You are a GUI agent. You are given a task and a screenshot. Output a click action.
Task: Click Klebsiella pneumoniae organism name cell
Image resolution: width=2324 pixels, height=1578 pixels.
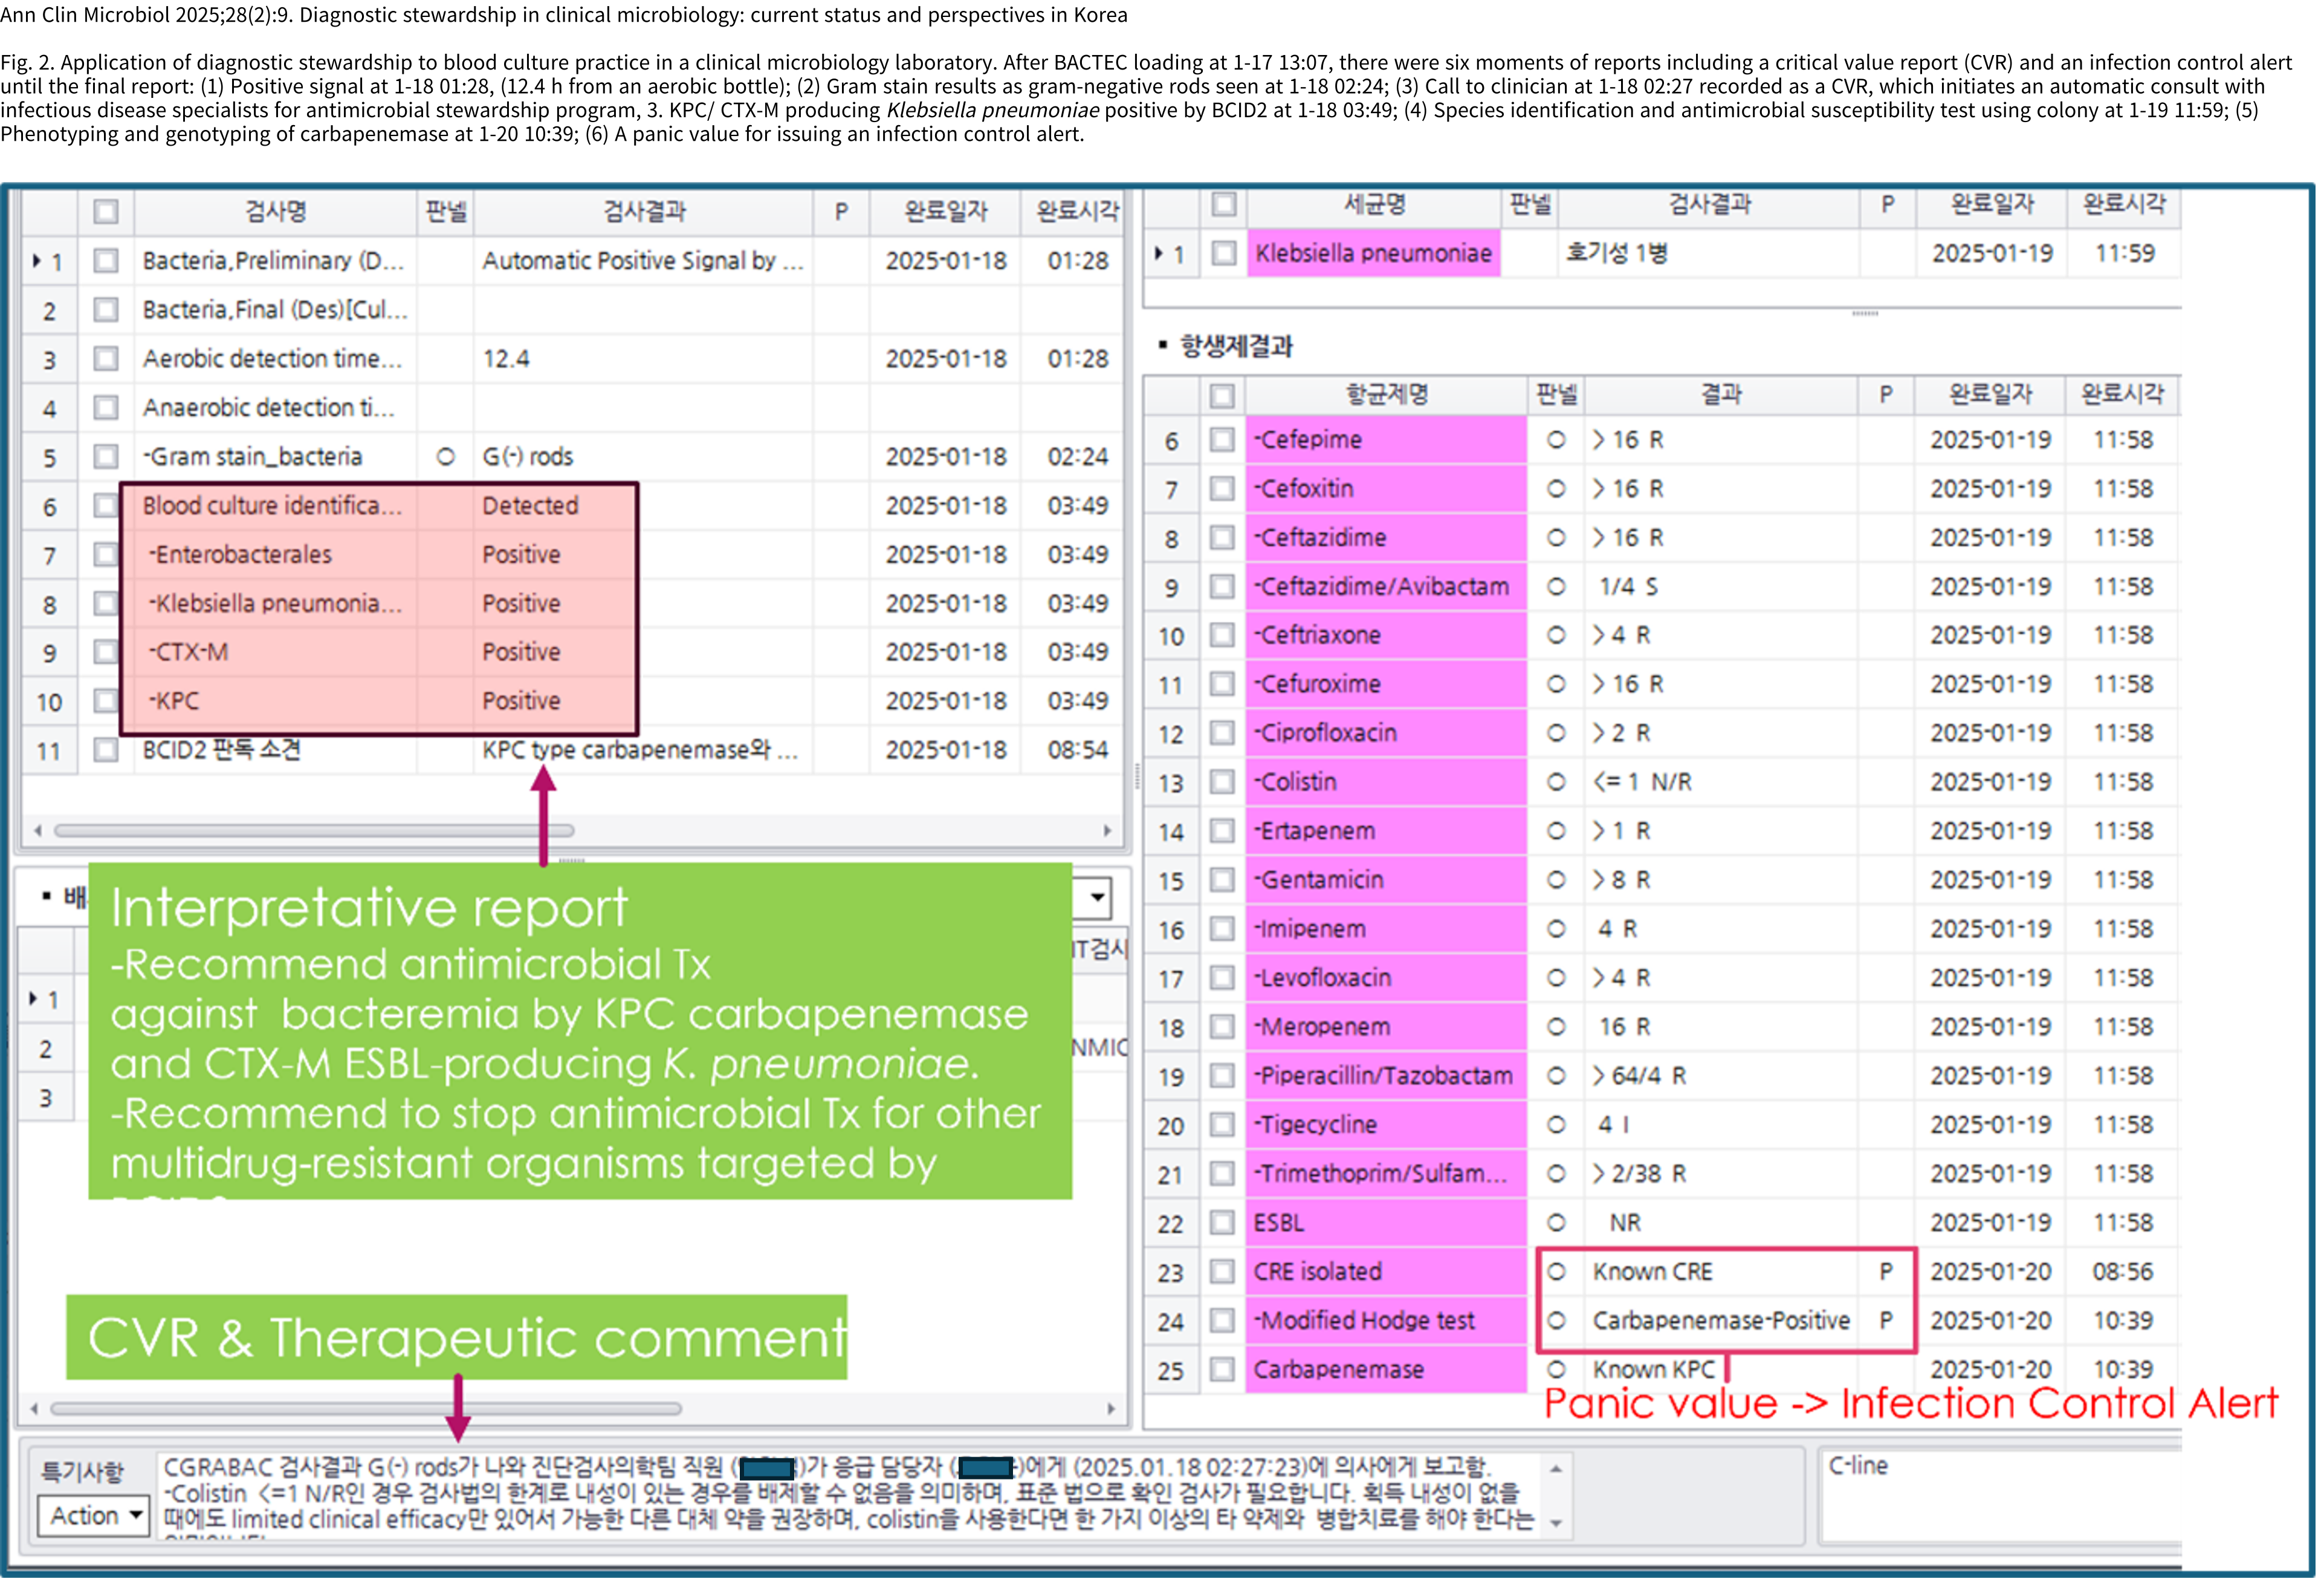click(x=1373, y=253)
